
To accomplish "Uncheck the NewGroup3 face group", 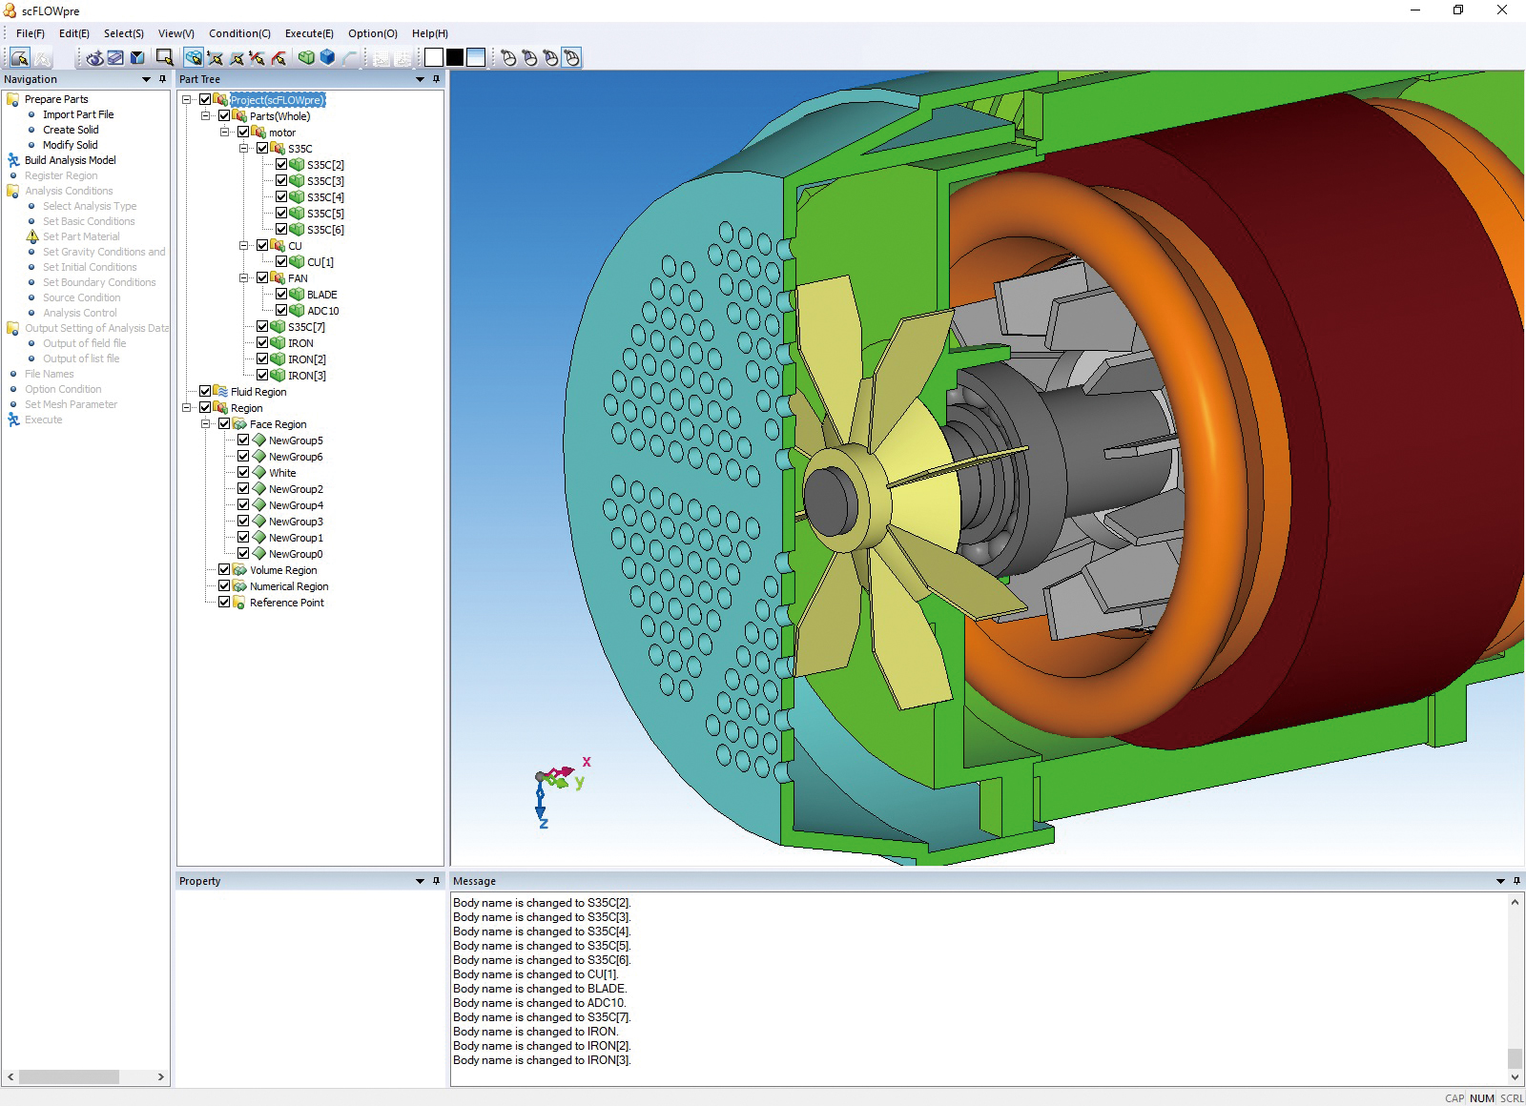I will 242,522.
